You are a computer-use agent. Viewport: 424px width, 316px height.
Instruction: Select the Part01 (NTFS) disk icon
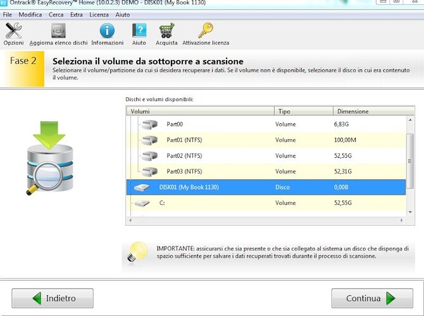(x=149, y=140)
